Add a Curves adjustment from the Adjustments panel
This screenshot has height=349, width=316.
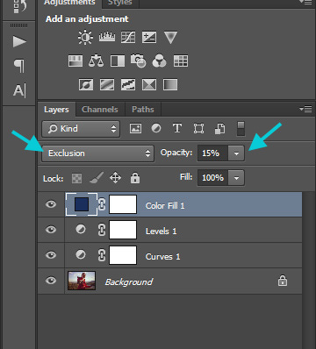128,38
